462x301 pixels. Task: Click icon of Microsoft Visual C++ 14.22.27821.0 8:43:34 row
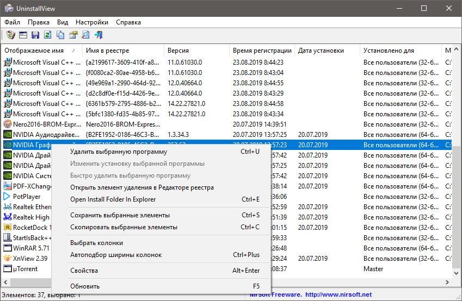[8, 114]
